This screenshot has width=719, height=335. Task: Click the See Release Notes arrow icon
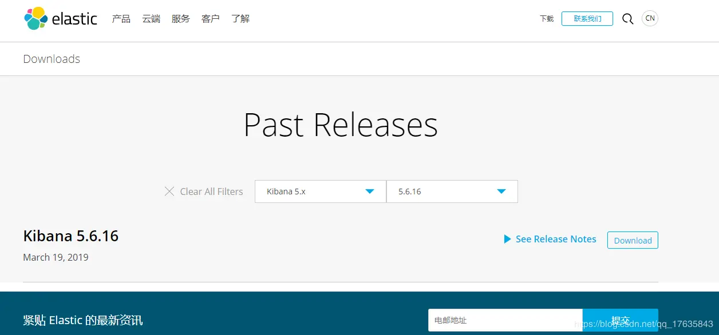coord(507,239)
